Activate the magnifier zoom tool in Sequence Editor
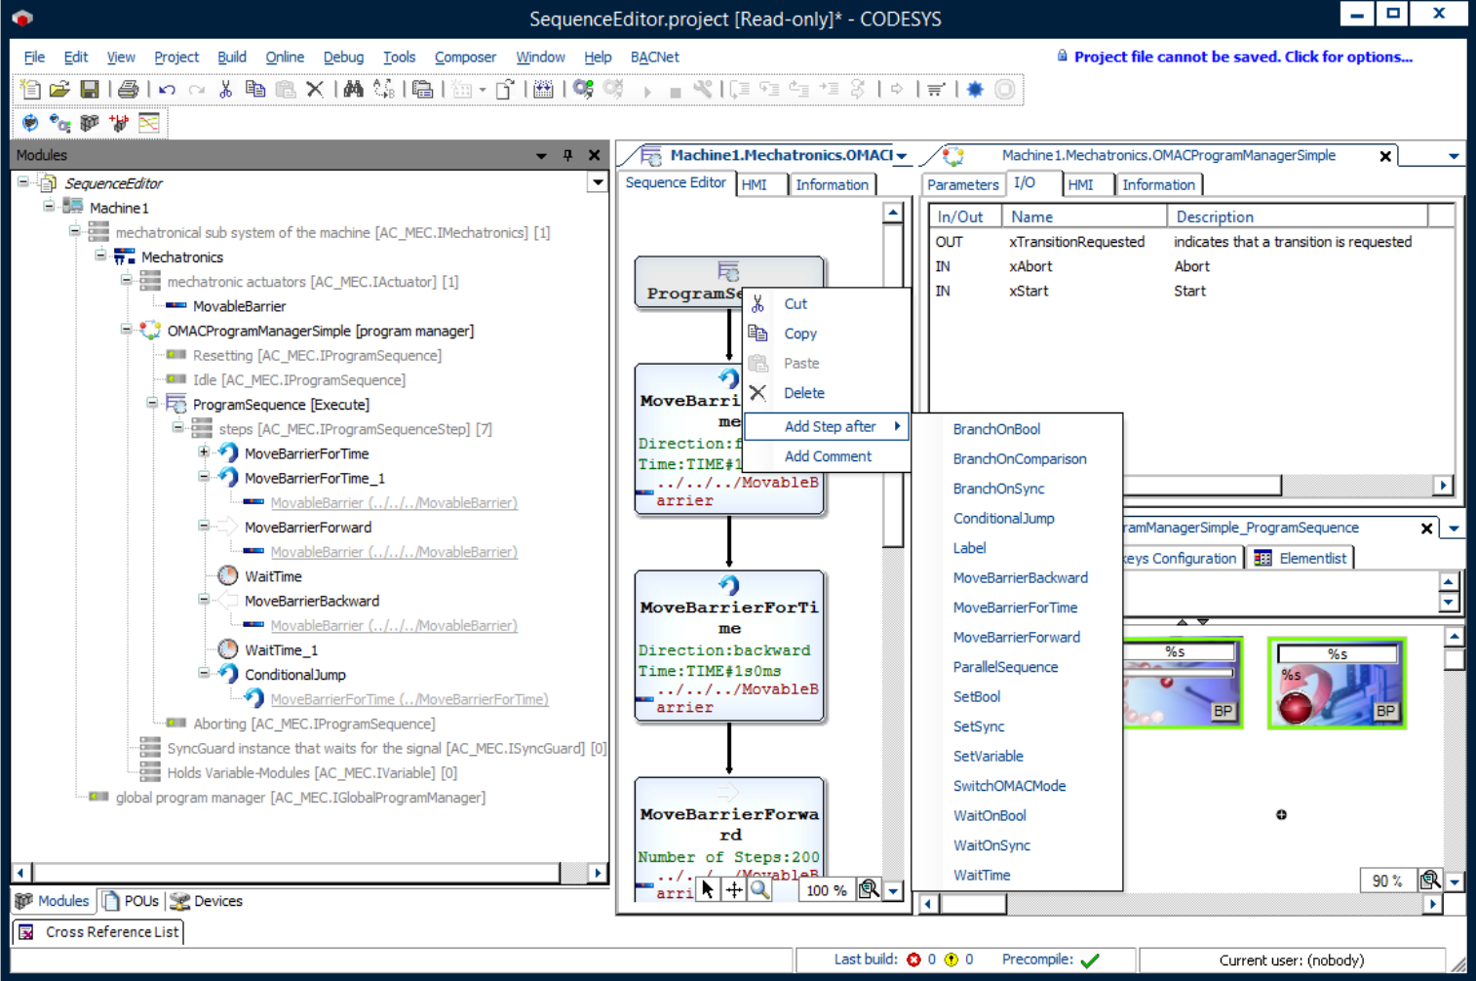 tap(759, 888)
